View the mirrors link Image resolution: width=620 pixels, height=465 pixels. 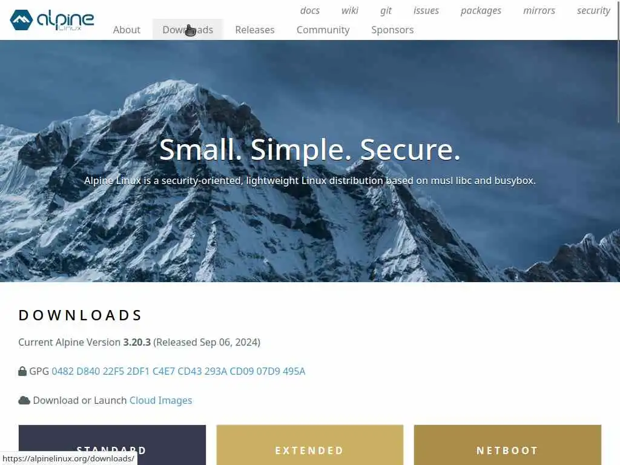pyautogui.click(x=539, y=11)
